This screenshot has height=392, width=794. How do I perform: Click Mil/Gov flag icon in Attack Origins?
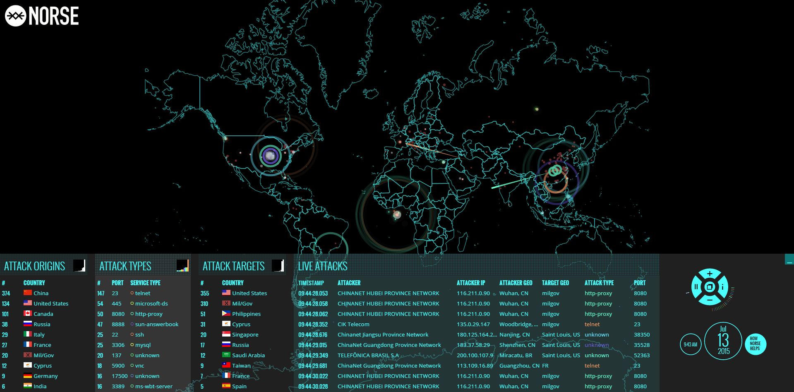28,355
